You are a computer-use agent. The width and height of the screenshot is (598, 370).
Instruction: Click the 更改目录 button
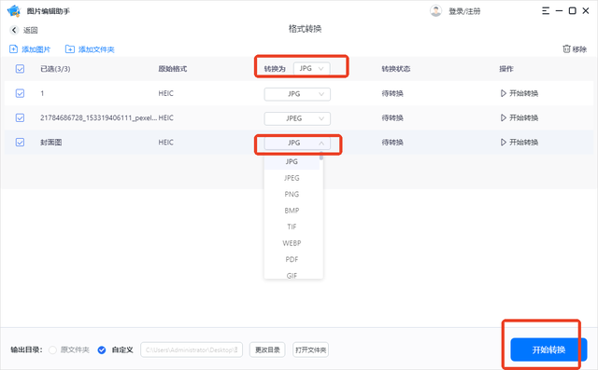click(x=267, y=349)
